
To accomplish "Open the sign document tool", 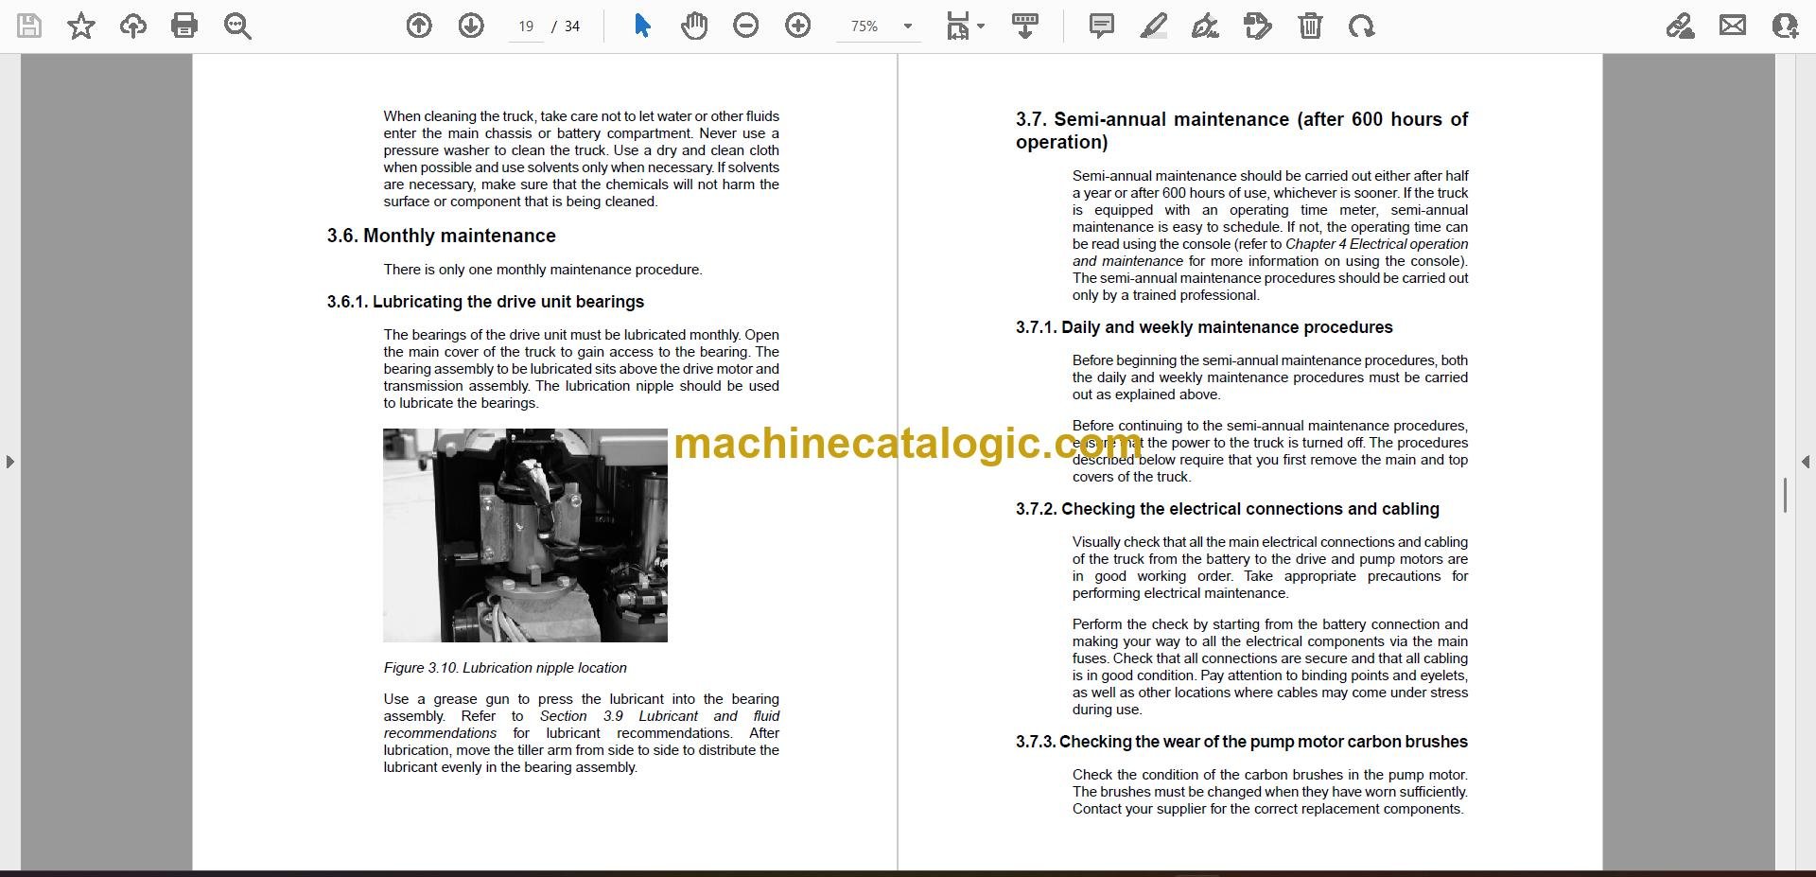I will [x=1205, y=26].
